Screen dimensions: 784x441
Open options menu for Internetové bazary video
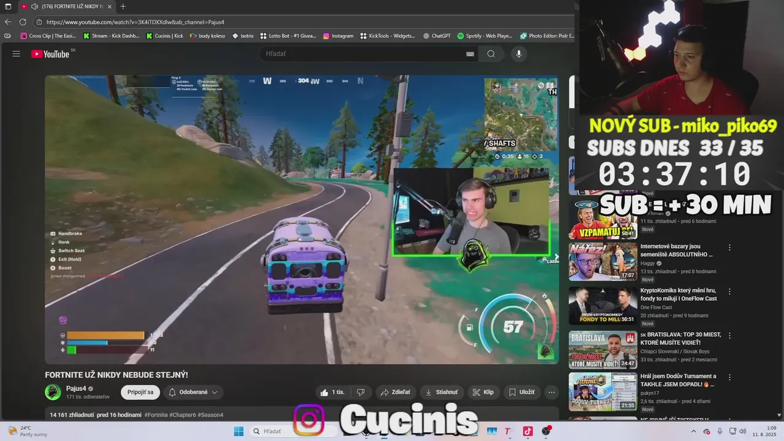tap(729, 247)
